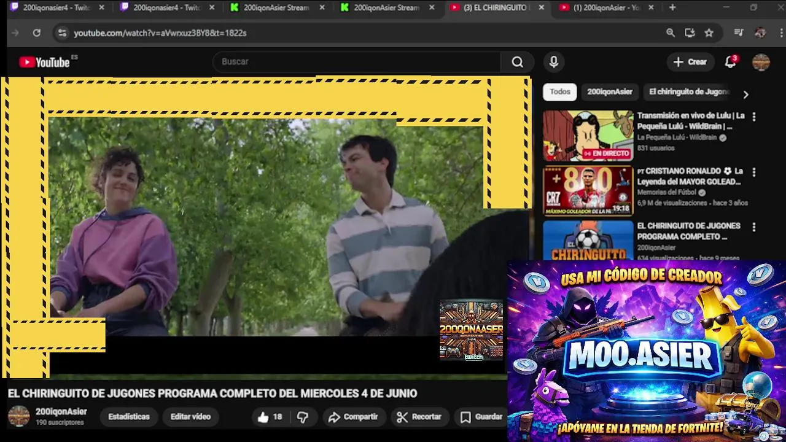Click the 190 suscriptores text
This screenshot has width=786, height=442.
(x=60, y=423)
